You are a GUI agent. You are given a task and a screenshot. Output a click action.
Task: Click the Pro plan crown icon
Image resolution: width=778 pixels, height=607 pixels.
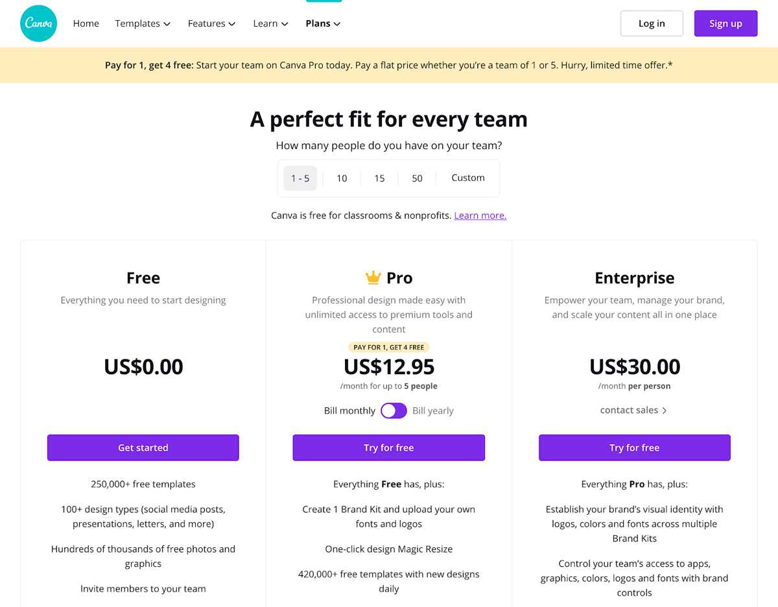tap(373, 278)
